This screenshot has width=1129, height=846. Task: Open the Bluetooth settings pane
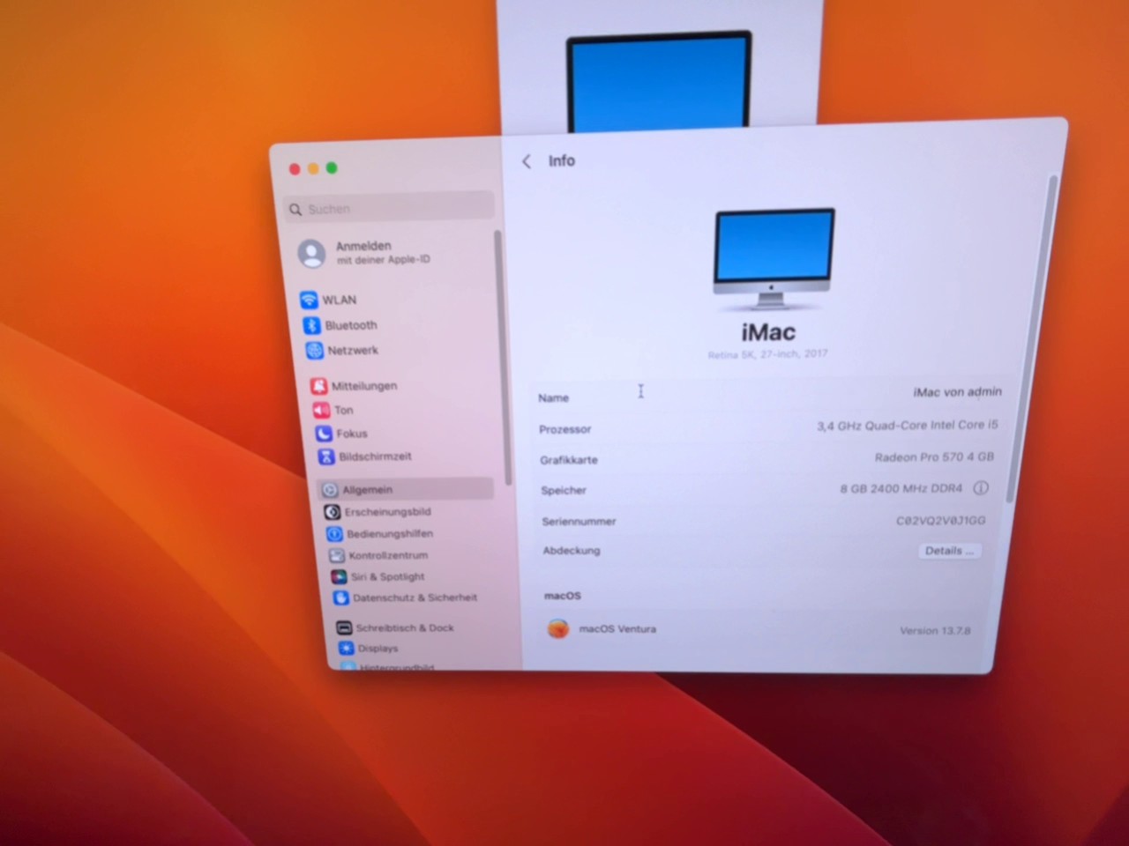point(351,325)
